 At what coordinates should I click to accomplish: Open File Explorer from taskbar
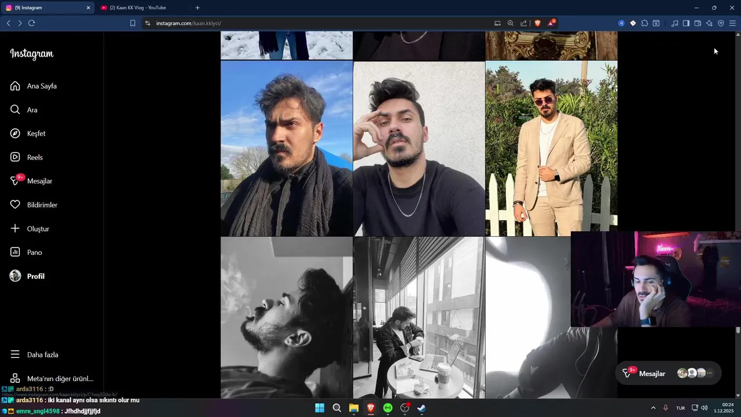click(x=354, y=408)
